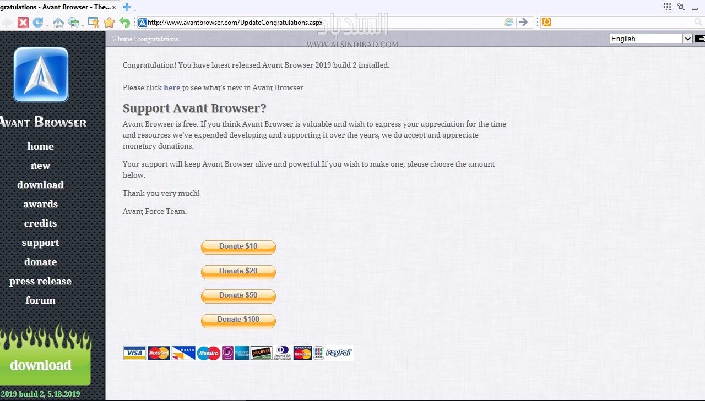Click the American Express card logo
Viewport: 705px width, 401px height.
[x=242, y=353]
